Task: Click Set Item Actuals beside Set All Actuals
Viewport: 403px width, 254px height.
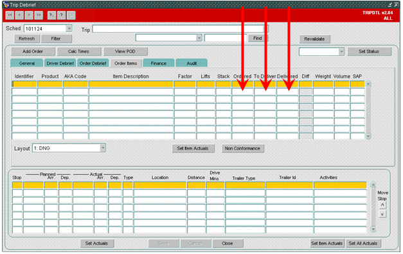Action: pos(327,243)
